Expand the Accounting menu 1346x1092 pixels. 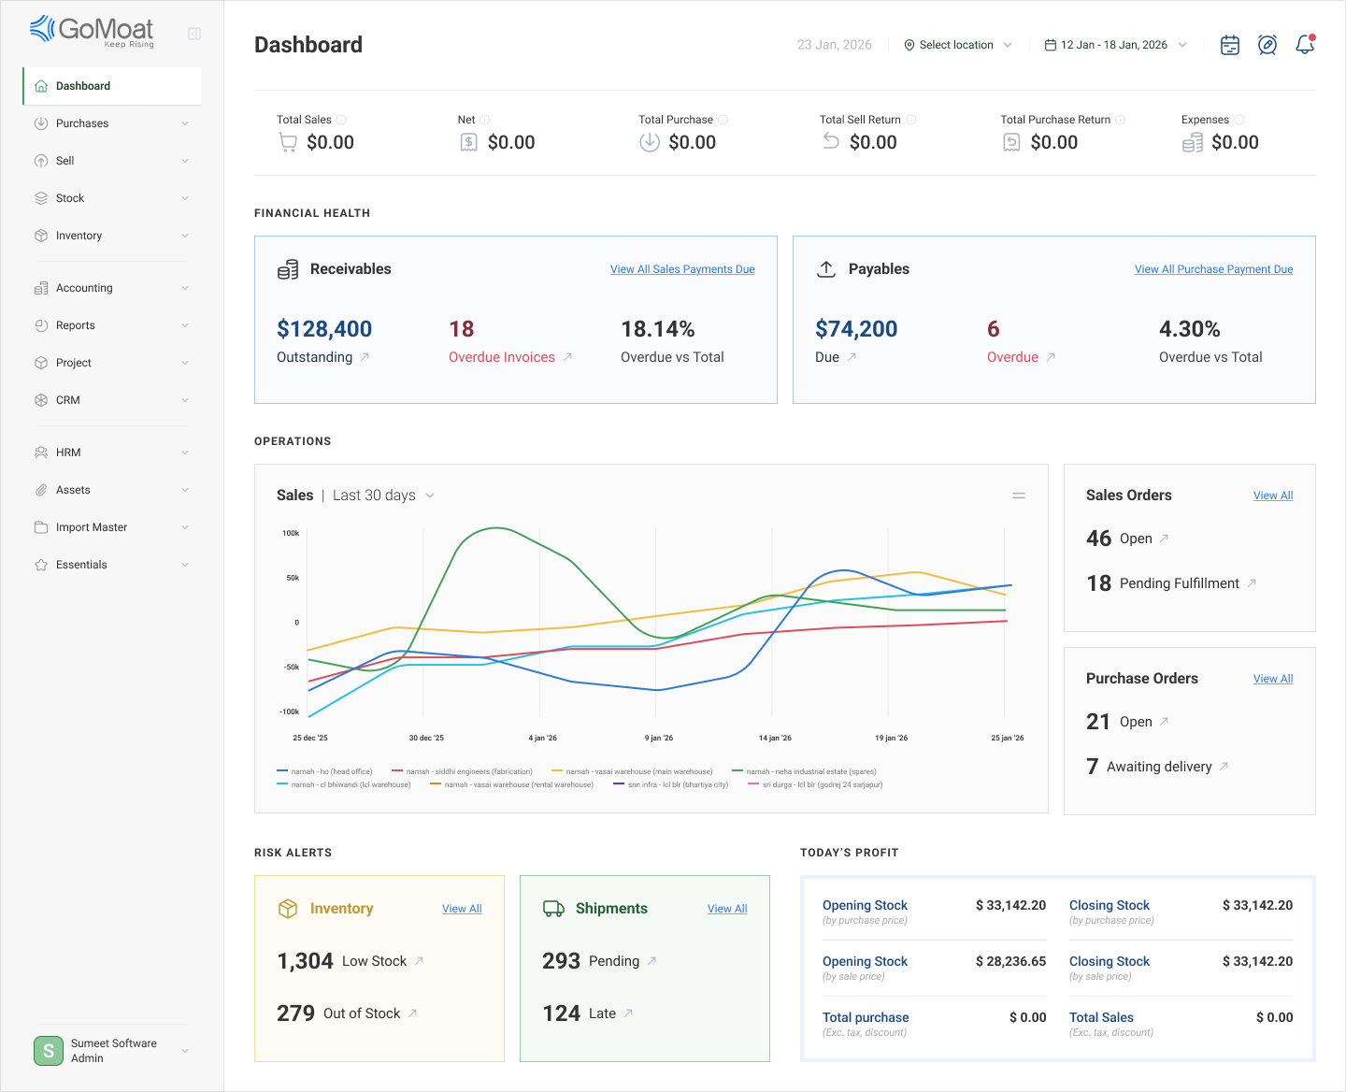point(112,288)
